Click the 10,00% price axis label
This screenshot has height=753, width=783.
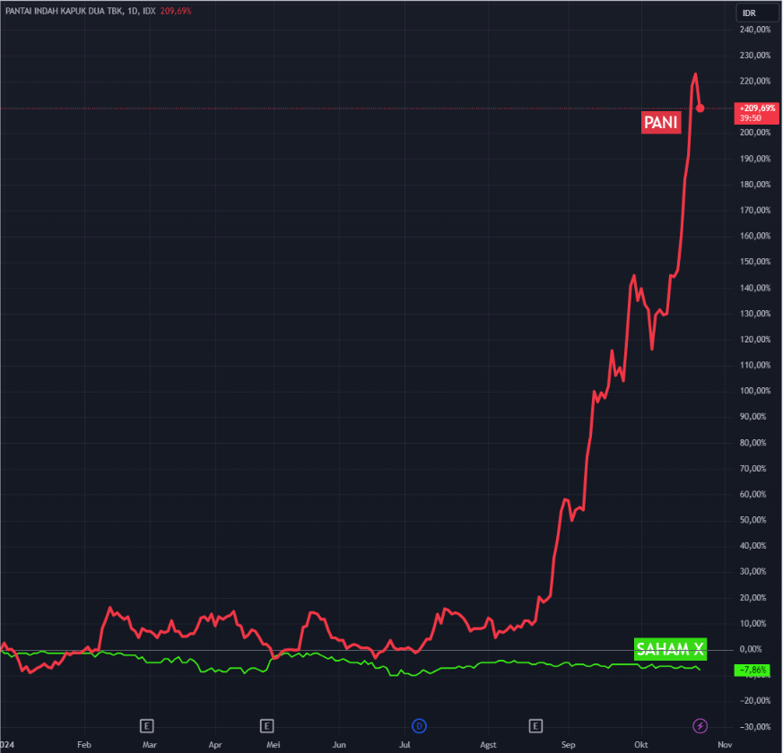753,624
